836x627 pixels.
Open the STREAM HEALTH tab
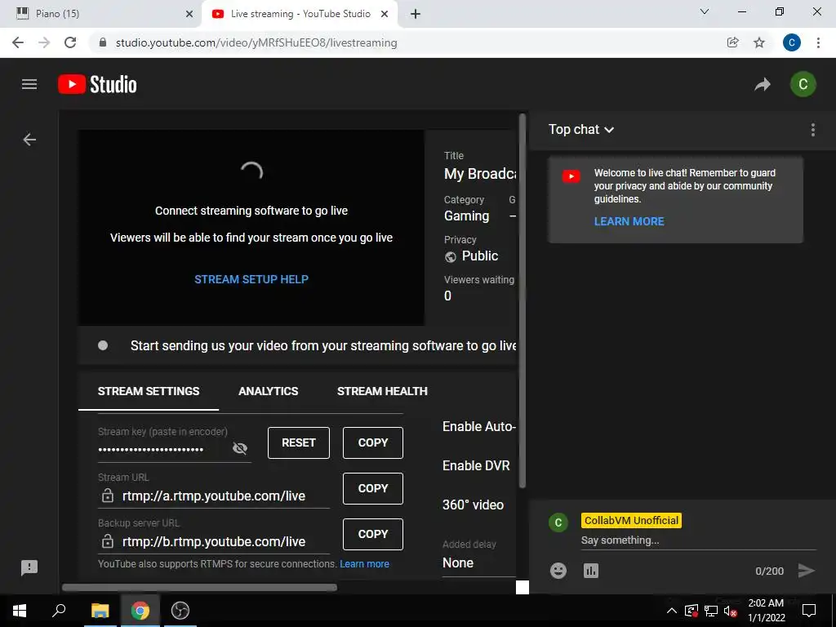pyautogui.click(x=382, y=391)
